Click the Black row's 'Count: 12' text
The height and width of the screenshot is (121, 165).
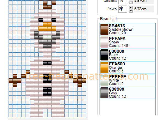[x=117, y=58]
